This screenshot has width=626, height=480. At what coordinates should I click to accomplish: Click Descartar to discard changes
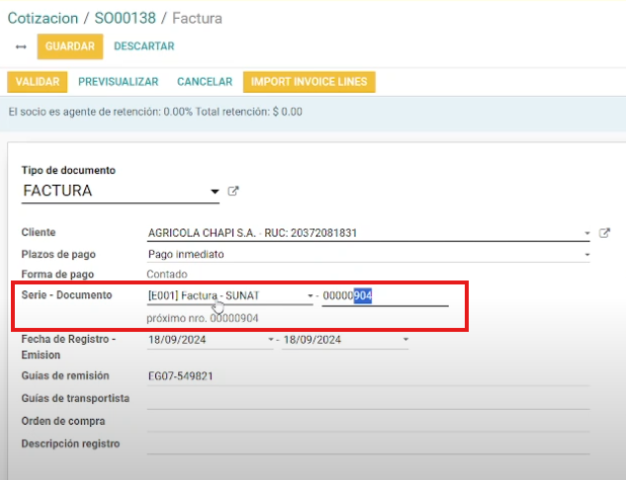pyautogui.click(x=144, y=46)
